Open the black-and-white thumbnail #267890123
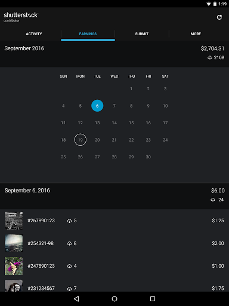 click(14, 221)
